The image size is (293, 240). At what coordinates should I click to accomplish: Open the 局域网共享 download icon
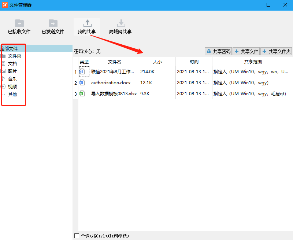[120, 23]
